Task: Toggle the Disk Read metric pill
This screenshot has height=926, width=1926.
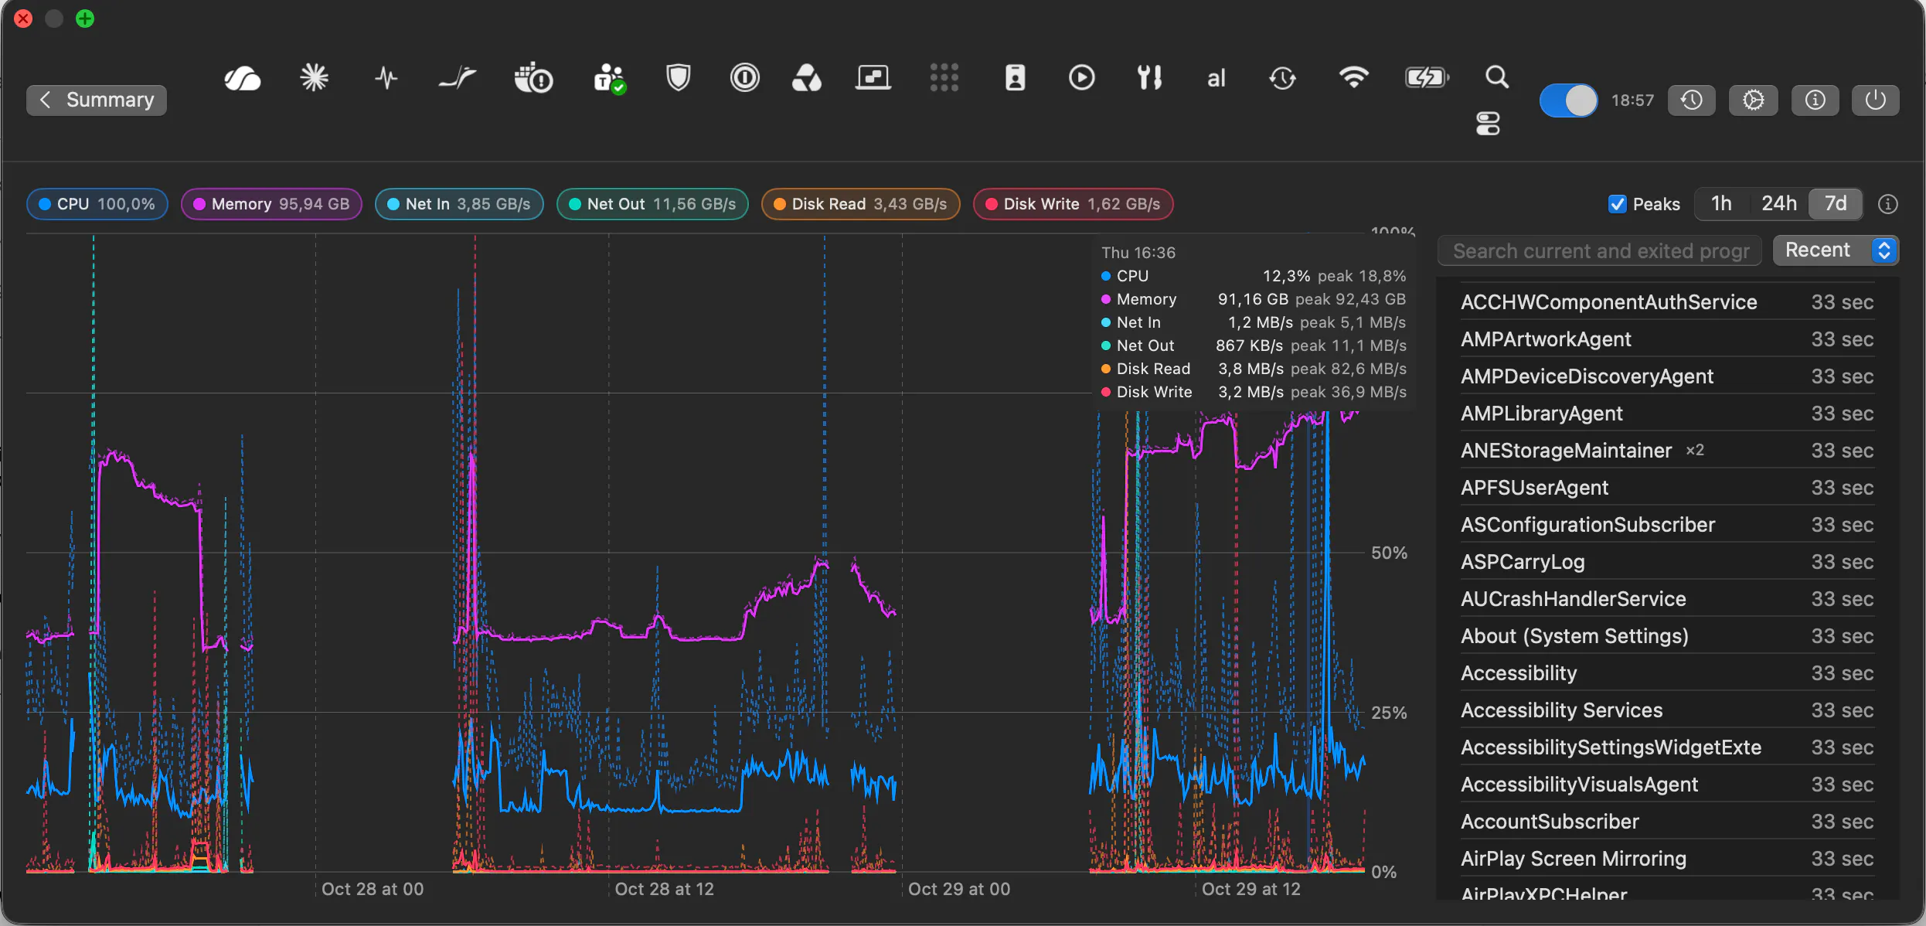Action: [860, 204]
